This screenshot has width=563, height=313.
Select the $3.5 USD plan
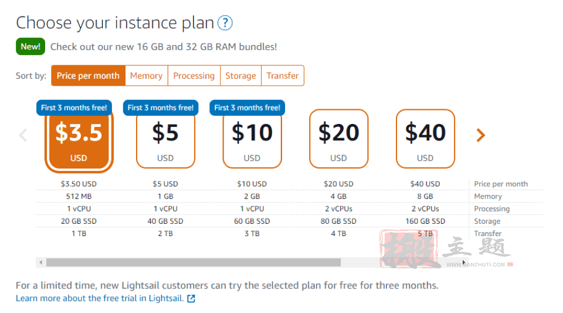79,140
